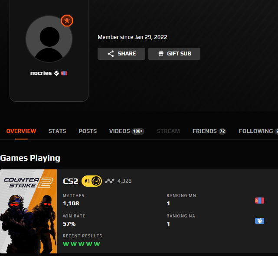
Task: Click the ELO graph icon next to 4,328
Action: [110, 181]
